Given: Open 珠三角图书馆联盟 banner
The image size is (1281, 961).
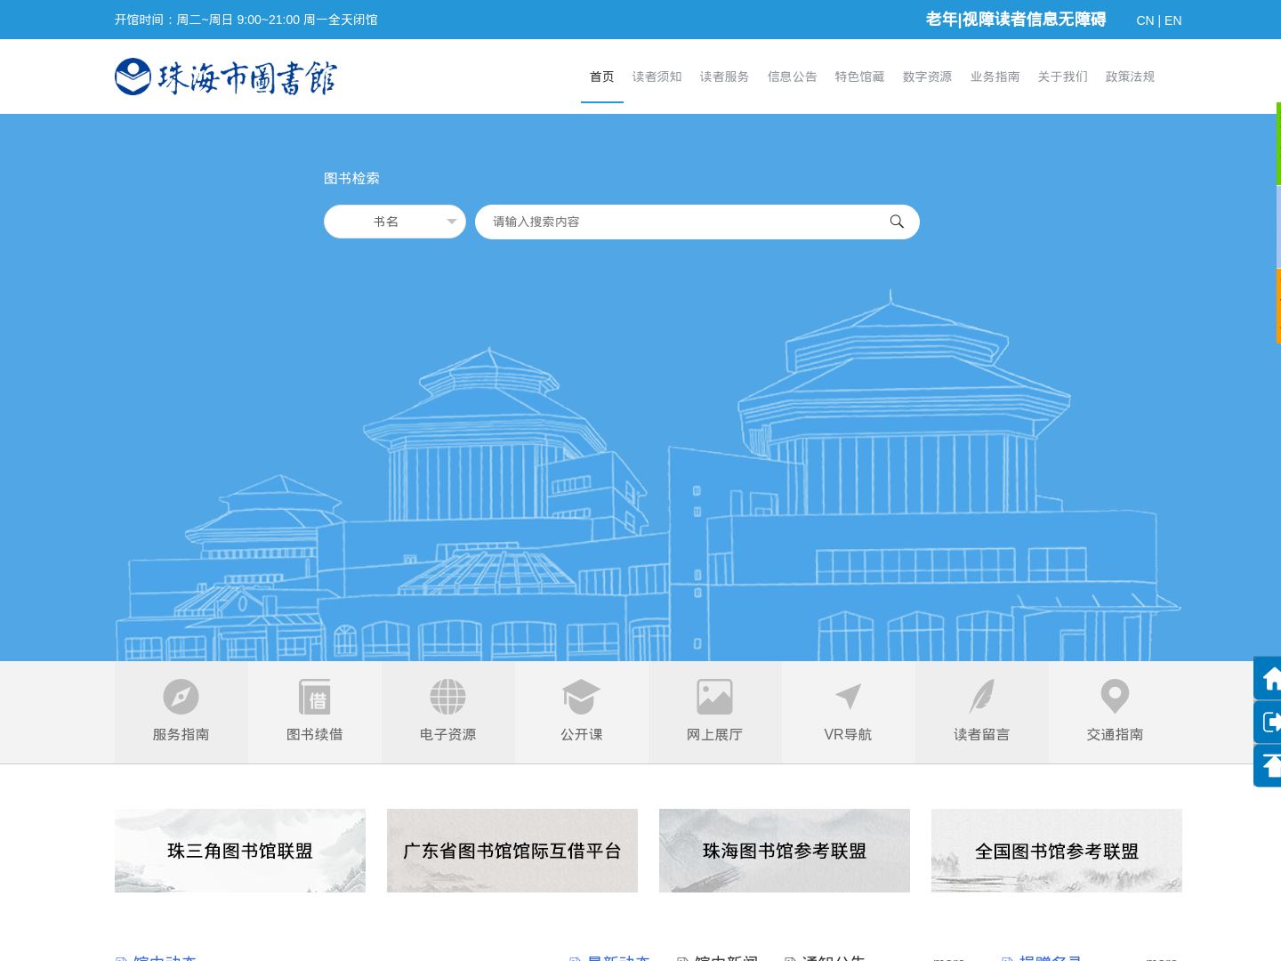Looking at the screenshot, I should click(240, 851).
